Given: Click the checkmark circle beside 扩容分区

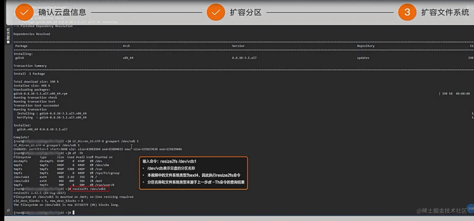Looking at the screenshot, I should (216, 12).
